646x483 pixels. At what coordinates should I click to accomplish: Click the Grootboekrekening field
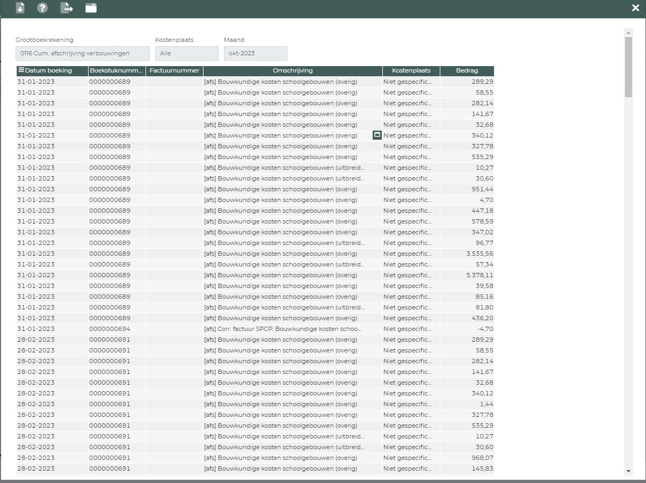(83, 54)
